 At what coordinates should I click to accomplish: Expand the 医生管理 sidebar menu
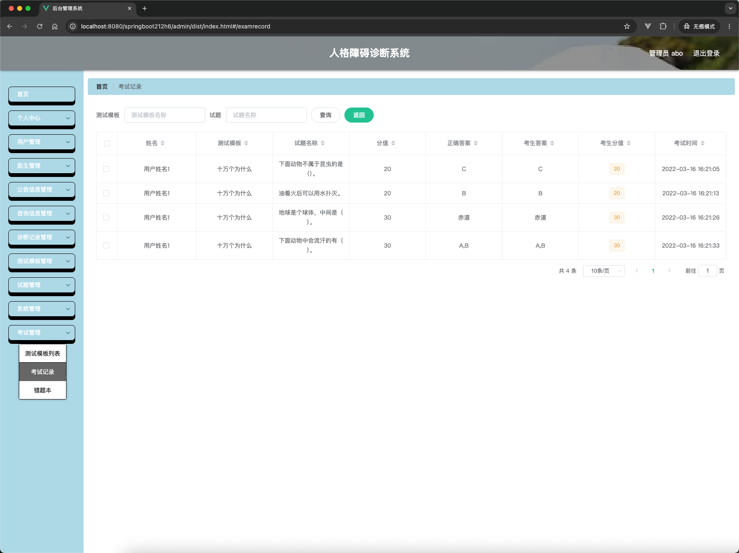(42, 166)
